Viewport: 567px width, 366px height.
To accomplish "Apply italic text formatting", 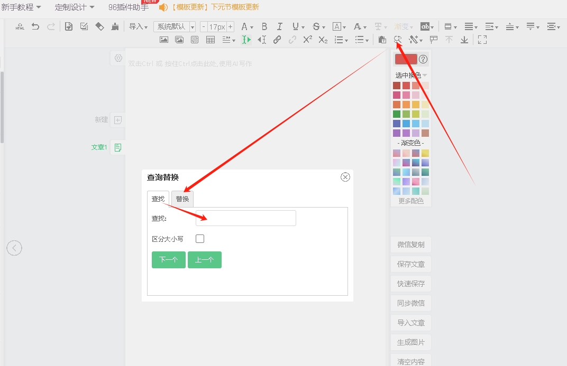I will pyautogui.click(x=280, y=26).
